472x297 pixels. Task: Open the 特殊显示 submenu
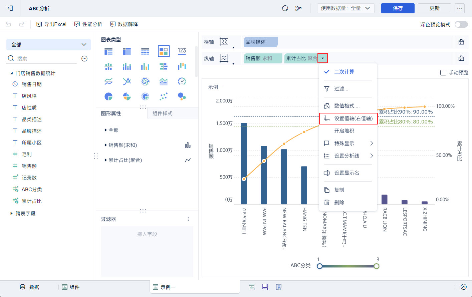click(x=348, y=143)
